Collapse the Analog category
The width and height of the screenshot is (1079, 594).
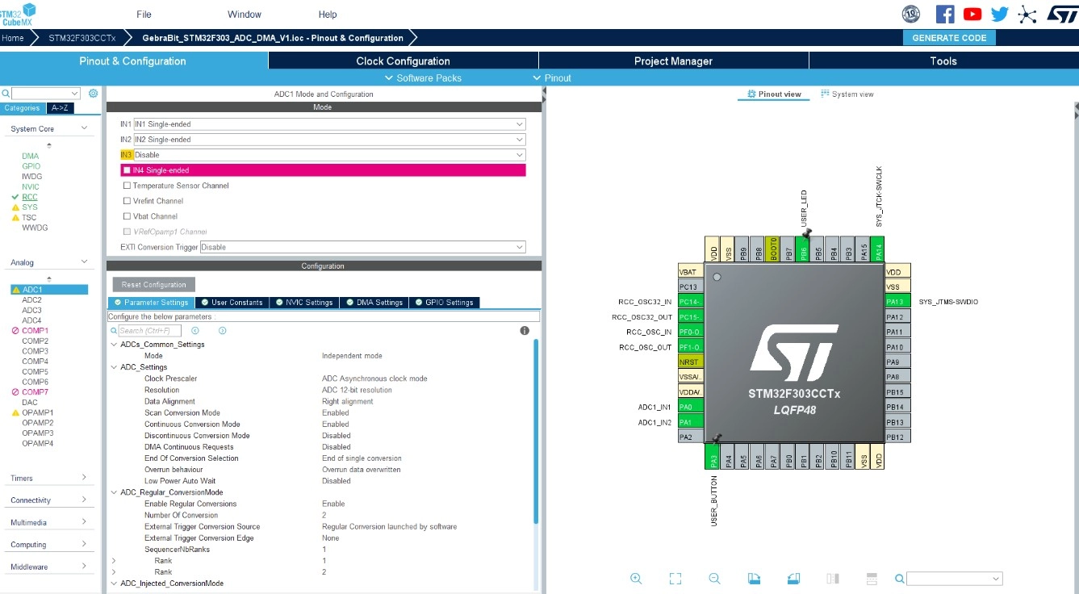click(x=84, y=262)
